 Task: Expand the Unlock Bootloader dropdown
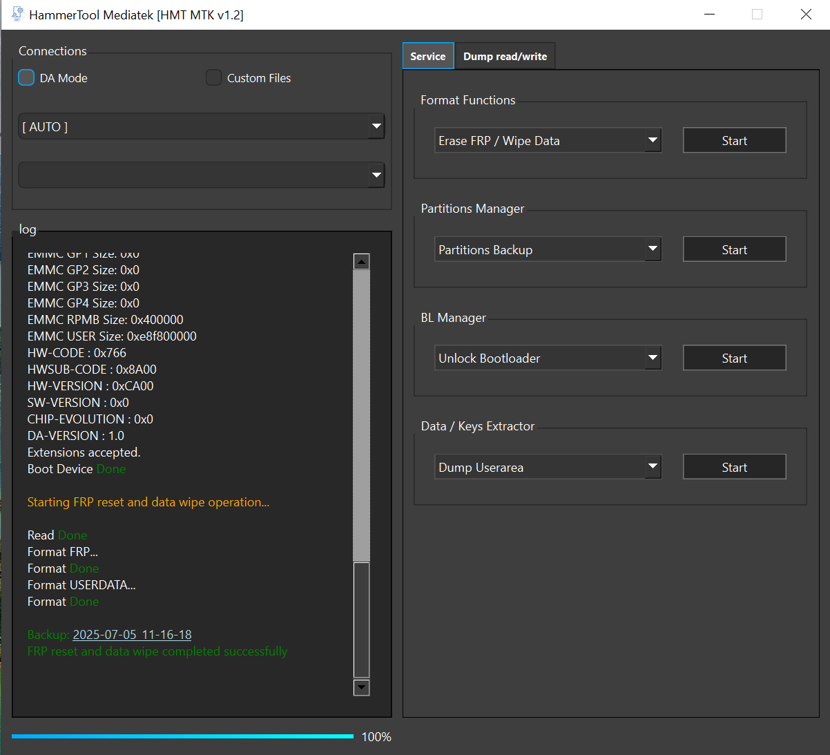[548, 358]
